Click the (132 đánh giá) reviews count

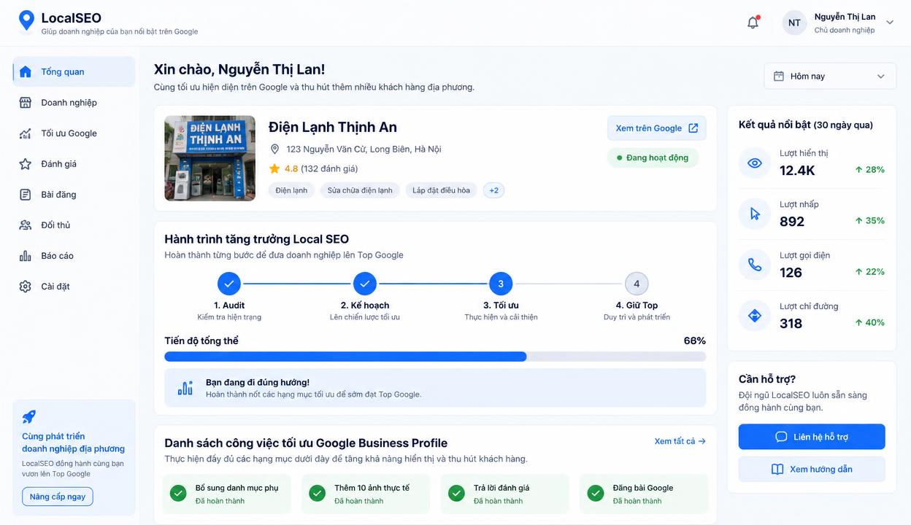click(329, 168)
